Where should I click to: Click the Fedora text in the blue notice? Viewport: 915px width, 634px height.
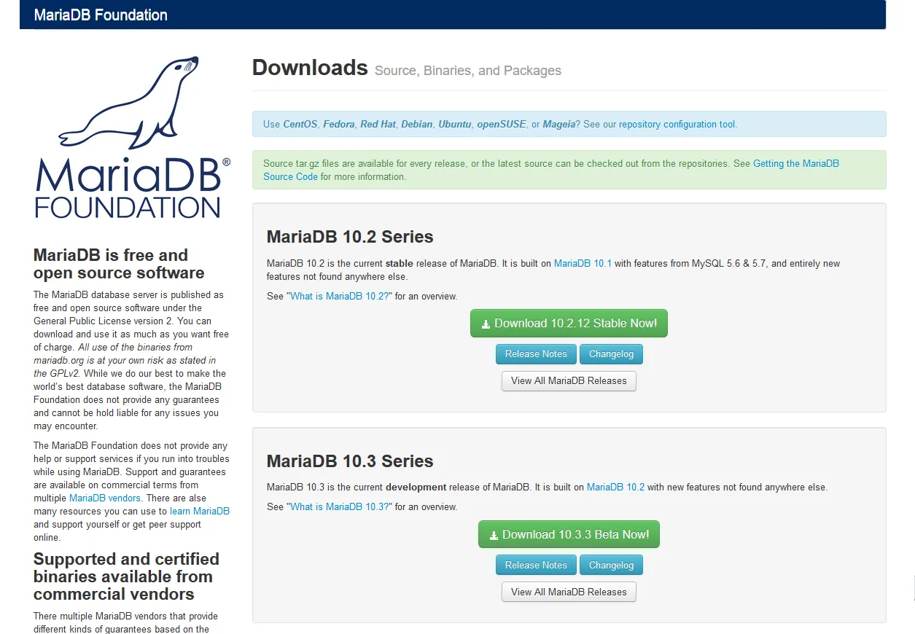pyautogui.click(x=339, y=125)
